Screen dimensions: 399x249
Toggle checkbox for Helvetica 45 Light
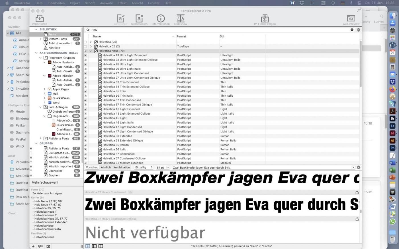pos(85,118)
